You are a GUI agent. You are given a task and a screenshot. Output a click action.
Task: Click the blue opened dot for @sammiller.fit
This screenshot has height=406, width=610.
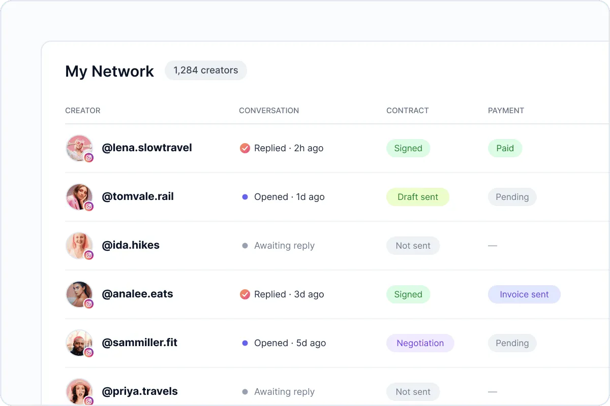pos(245,343)
